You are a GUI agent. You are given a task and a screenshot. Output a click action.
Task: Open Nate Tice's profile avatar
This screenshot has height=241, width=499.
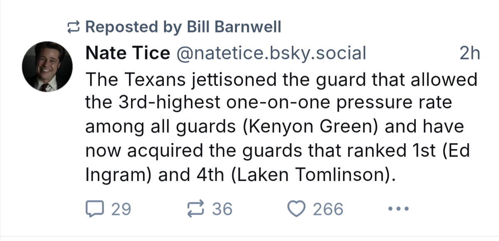[x=47, y=66]
